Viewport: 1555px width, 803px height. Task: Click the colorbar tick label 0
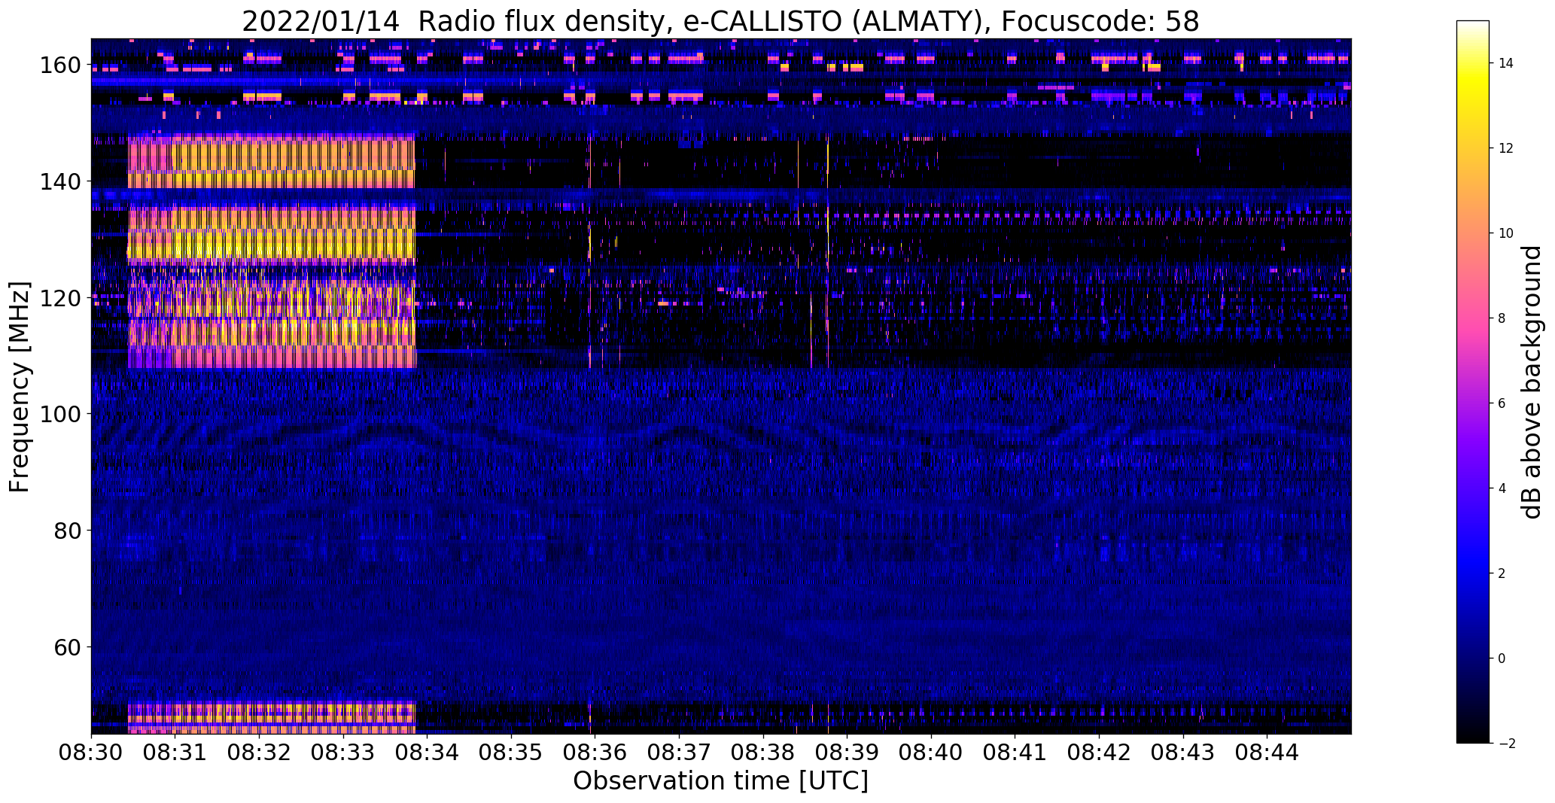pyautogui.click(x=1502, y=659)
